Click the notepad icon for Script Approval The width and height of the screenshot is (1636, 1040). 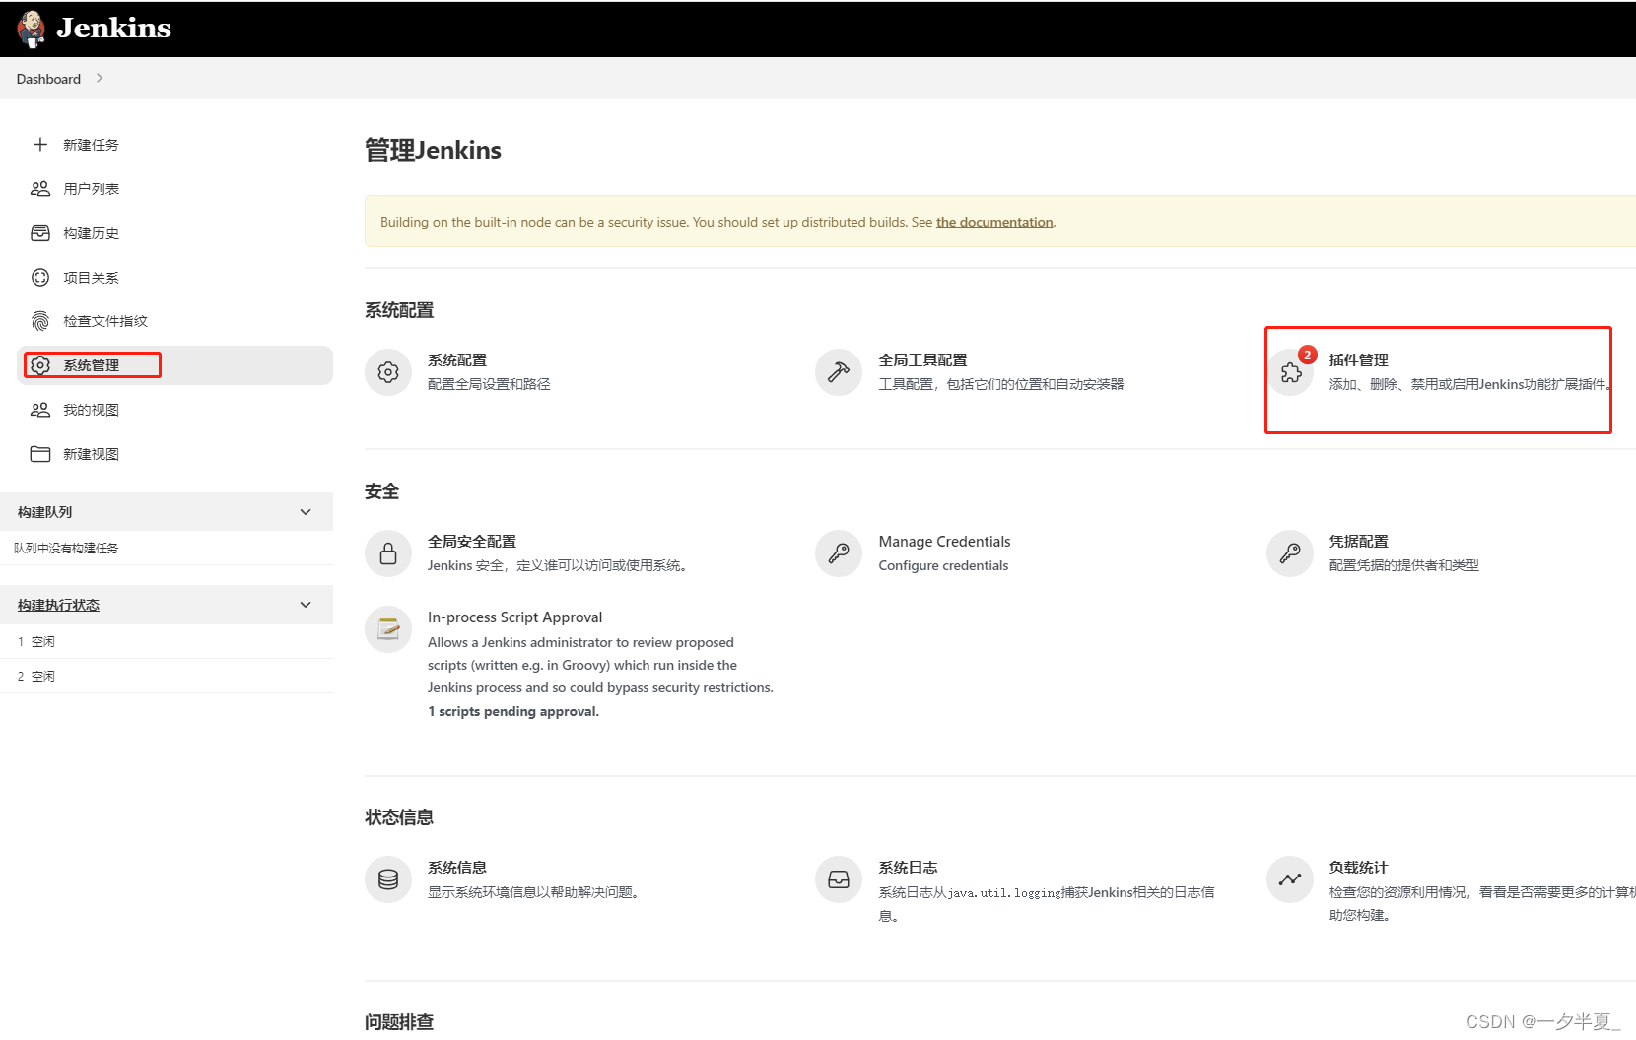[388, 629]
